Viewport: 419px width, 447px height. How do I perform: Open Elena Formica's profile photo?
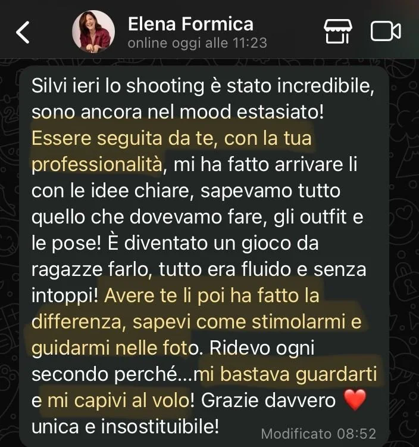(x=93, y=32)
